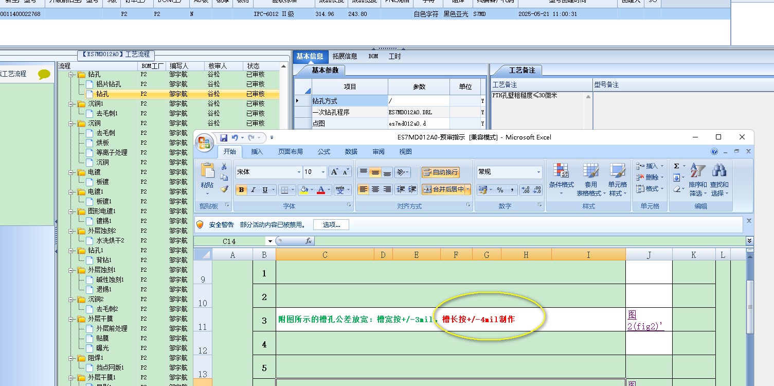Open the Name Box C14 dropdown arrow
This screenshot has width=774, height=386.
point(269,241)
